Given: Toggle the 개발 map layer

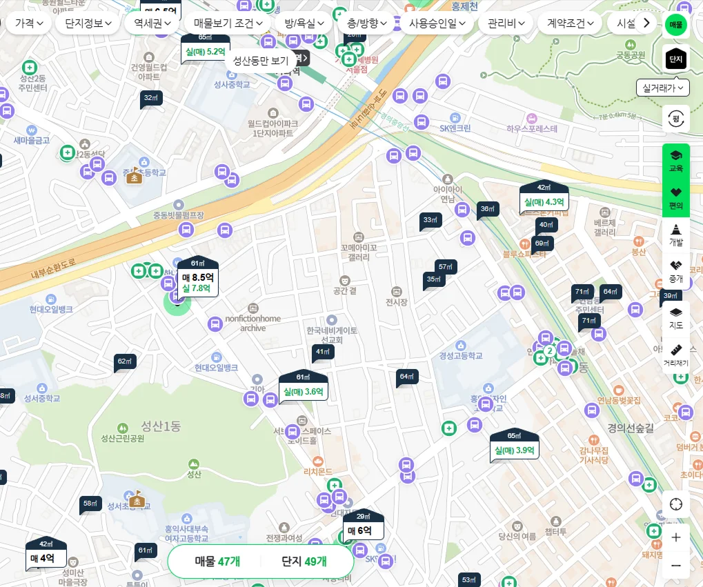Looking at the screenshot, I should pos(675,235).
